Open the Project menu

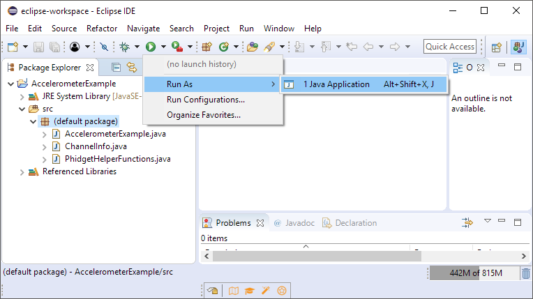(x=216, y=29)
